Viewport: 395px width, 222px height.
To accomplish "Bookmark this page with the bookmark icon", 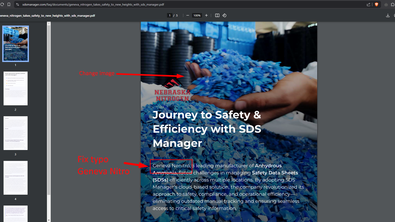I will 9,5.
